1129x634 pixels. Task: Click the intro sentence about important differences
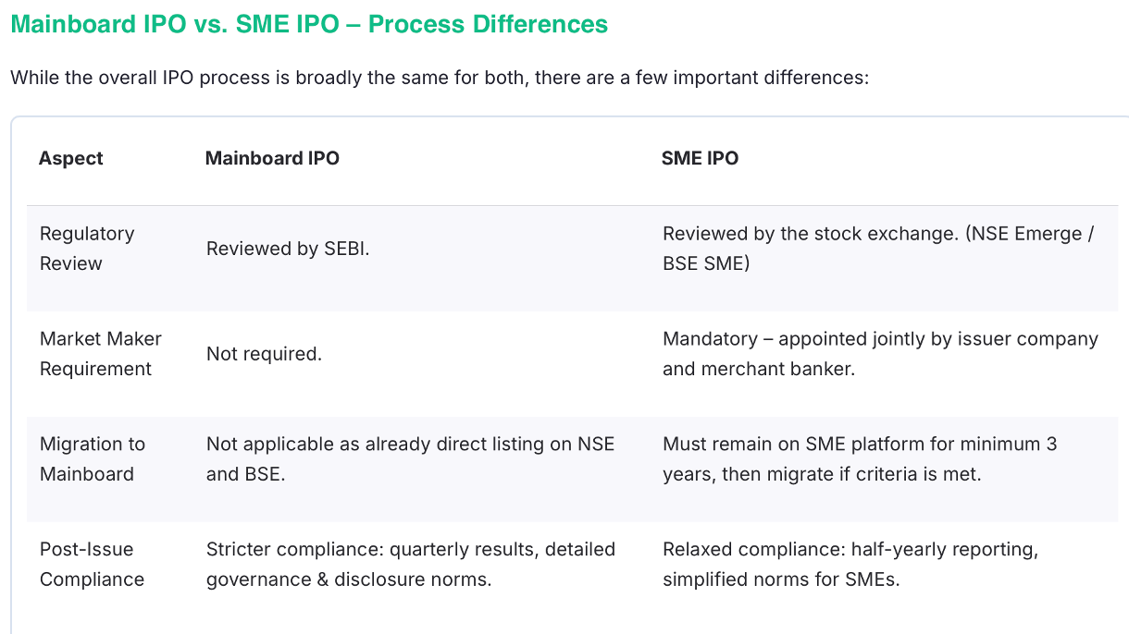440,78
